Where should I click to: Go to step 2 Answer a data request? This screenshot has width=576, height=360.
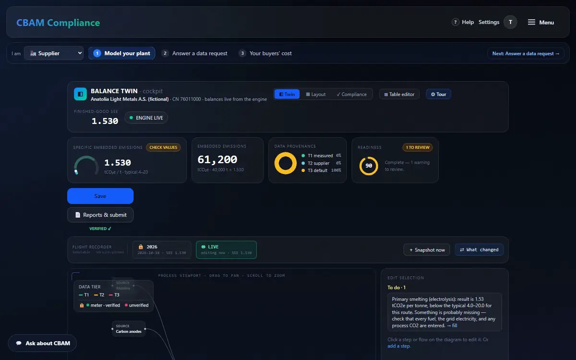[x=195, y=53]
